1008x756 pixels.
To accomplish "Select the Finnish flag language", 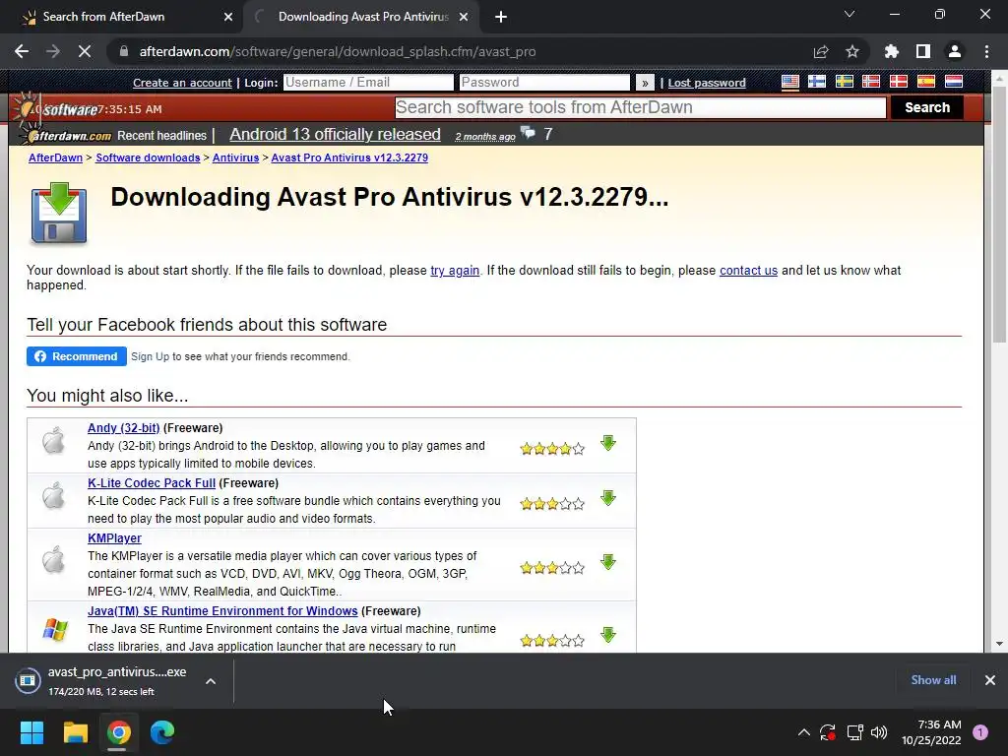I will coord(816,82).
